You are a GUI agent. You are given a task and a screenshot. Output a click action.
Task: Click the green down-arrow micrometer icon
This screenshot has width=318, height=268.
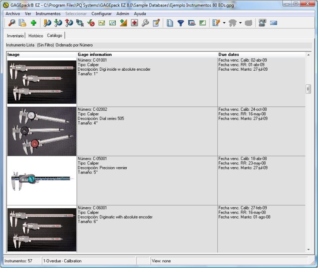58,23
